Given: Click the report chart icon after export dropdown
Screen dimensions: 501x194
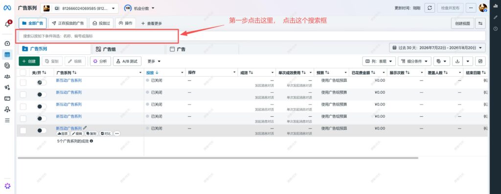Looking at the screenshot, I should coord(480,61).
